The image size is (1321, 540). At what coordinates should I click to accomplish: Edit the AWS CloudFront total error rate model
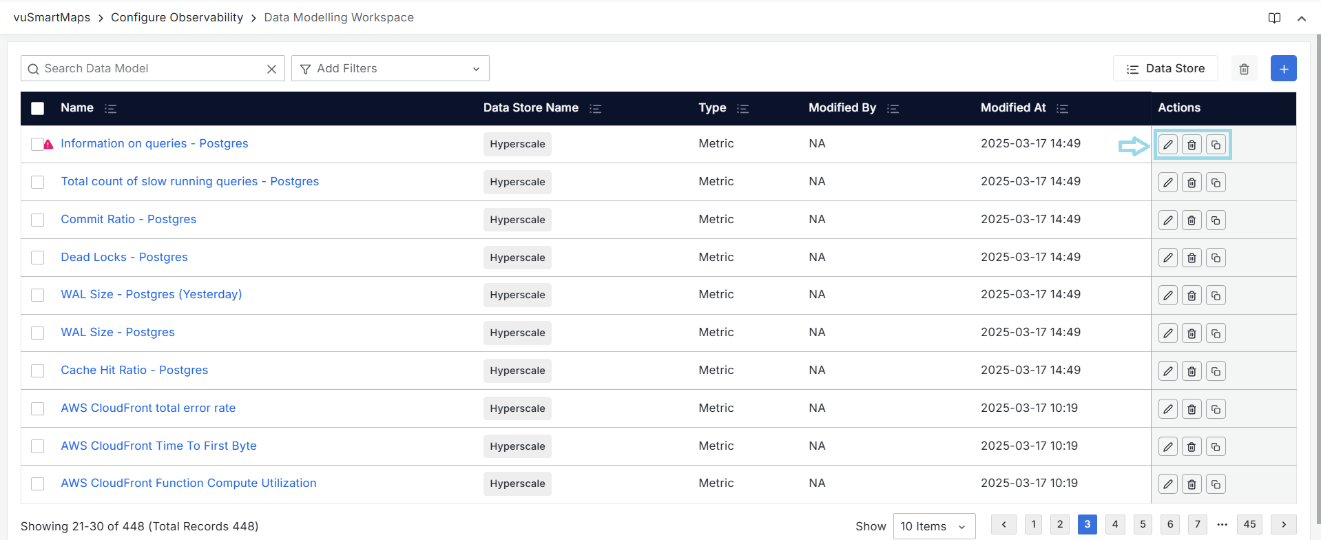1168,409
